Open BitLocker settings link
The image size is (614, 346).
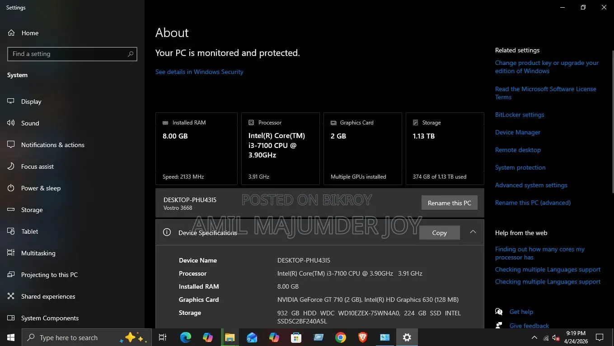coord(520,115)
